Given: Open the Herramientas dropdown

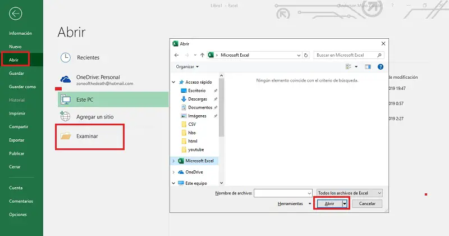Looking at the screenshot, I should [294, 203].
